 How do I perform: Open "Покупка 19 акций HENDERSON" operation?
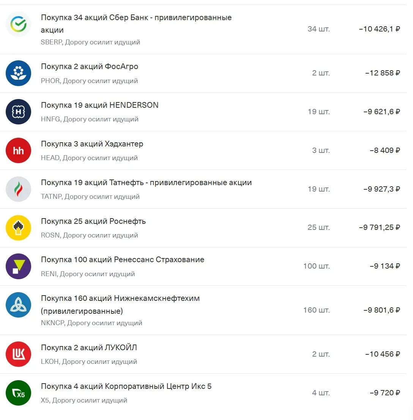(x=203, y=112)
